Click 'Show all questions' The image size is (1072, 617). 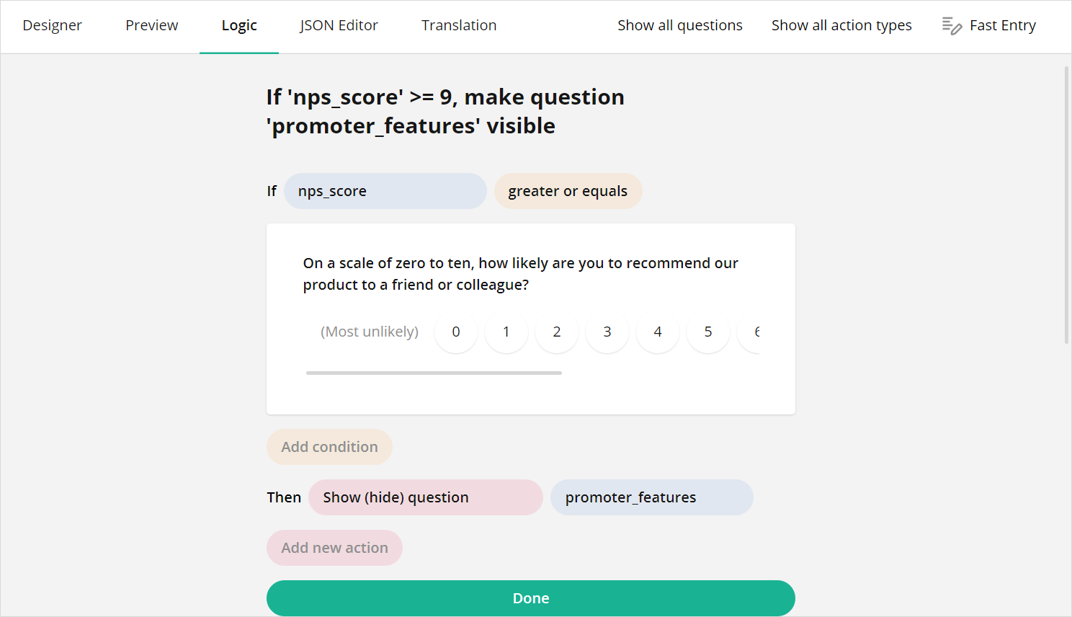(x=679, y=25)
